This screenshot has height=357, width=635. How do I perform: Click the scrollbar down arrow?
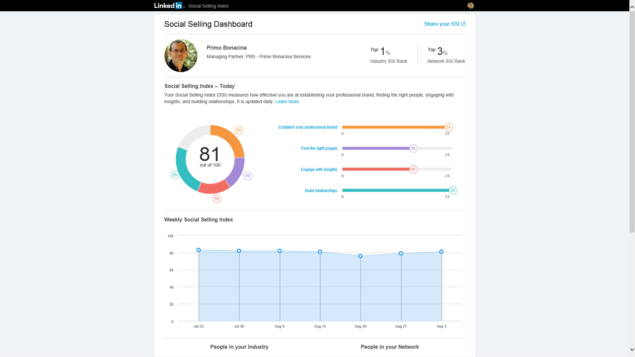pos(632,350)
